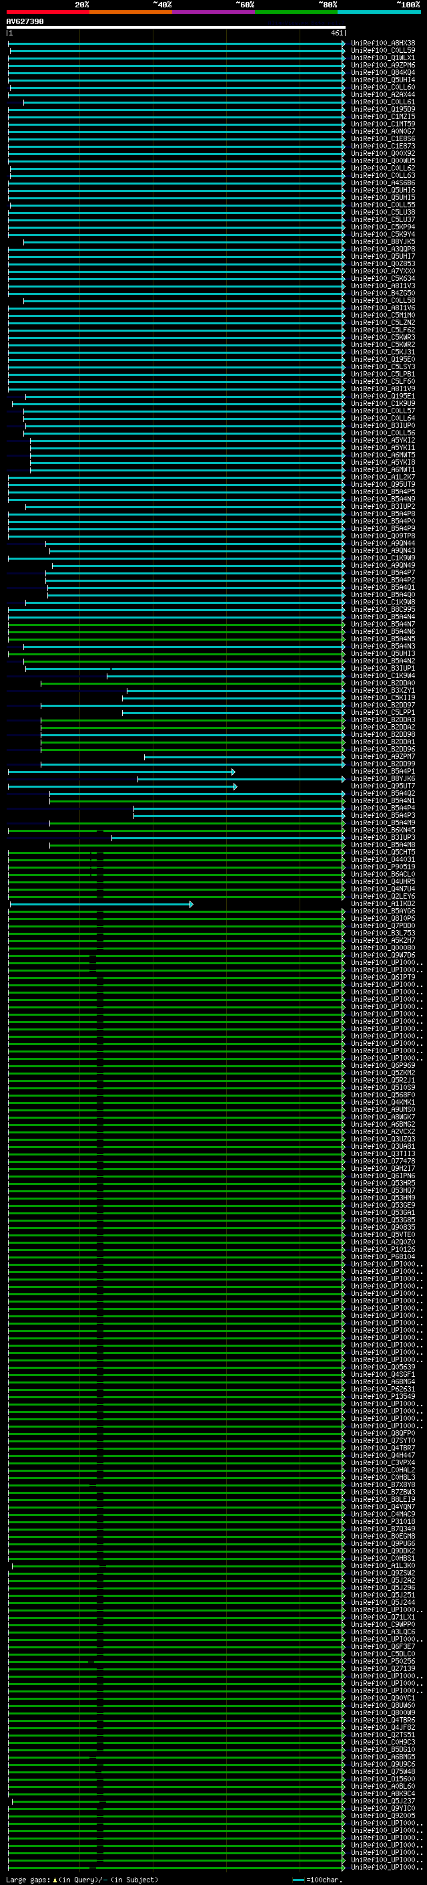Click label UniRef100_A7YXX0
427x1885 pixels.
[x=383, y=271]
